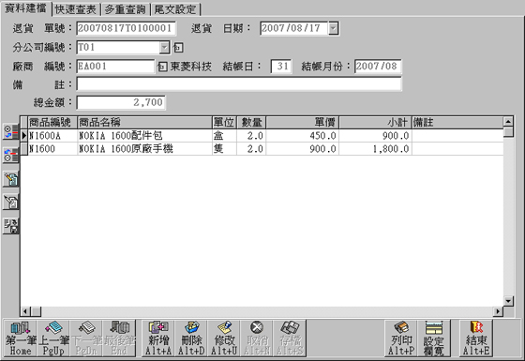The image size is (525, 361).
Task: Click the 總金額 field showing 2,700
Action: [121, 102]
